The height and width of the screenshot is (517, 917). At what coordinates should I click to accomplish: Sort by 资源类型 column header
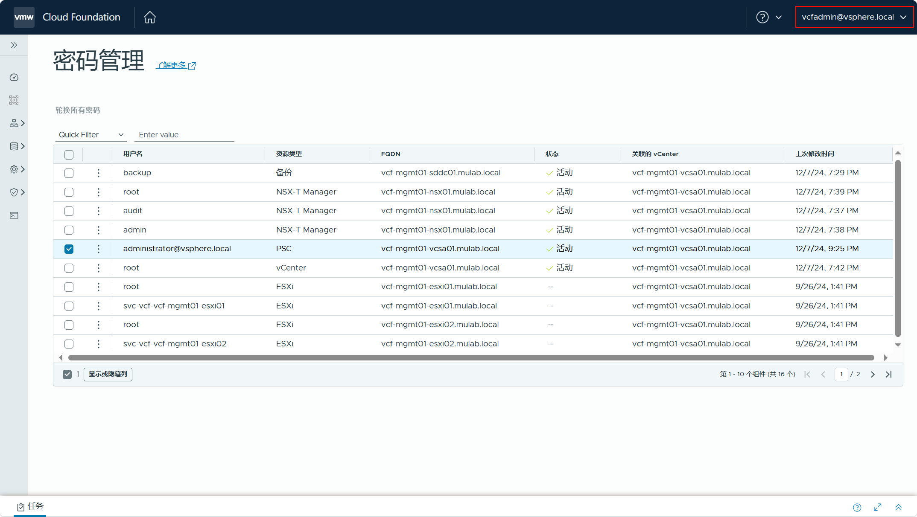tap(289, 154)
